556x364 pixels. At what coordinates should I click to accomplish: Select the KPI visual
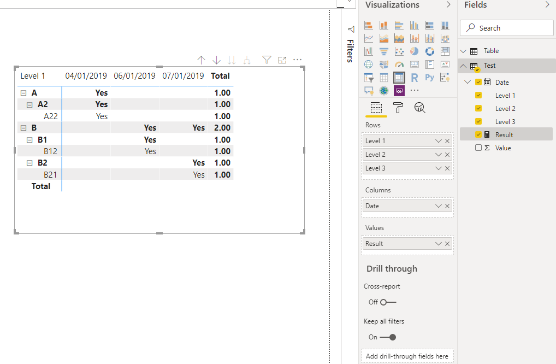(x=445, y=64)
